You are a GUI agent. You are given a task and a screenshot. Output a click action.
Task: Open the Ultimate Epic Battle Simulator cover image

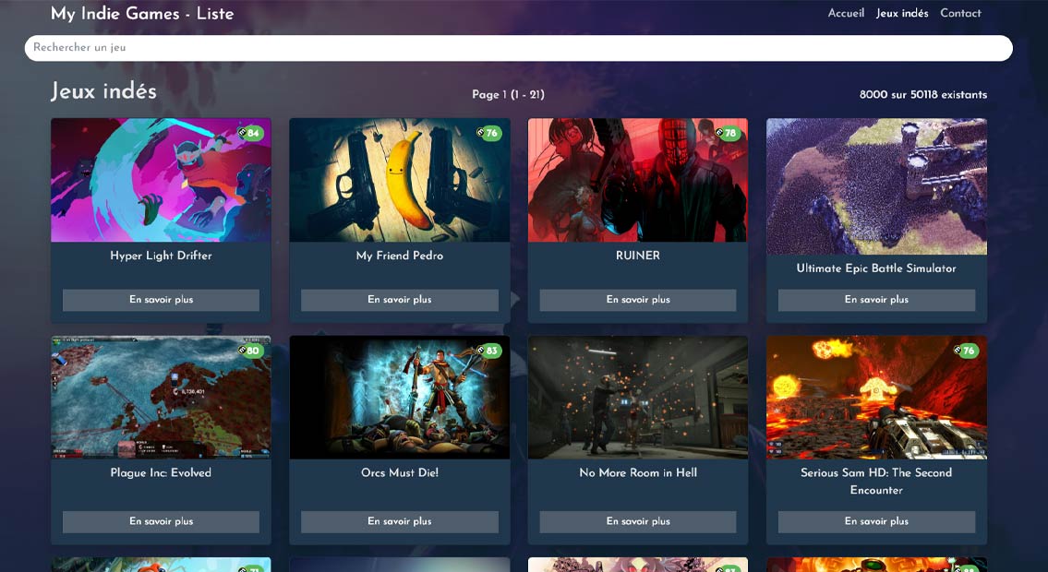point(876,187)
